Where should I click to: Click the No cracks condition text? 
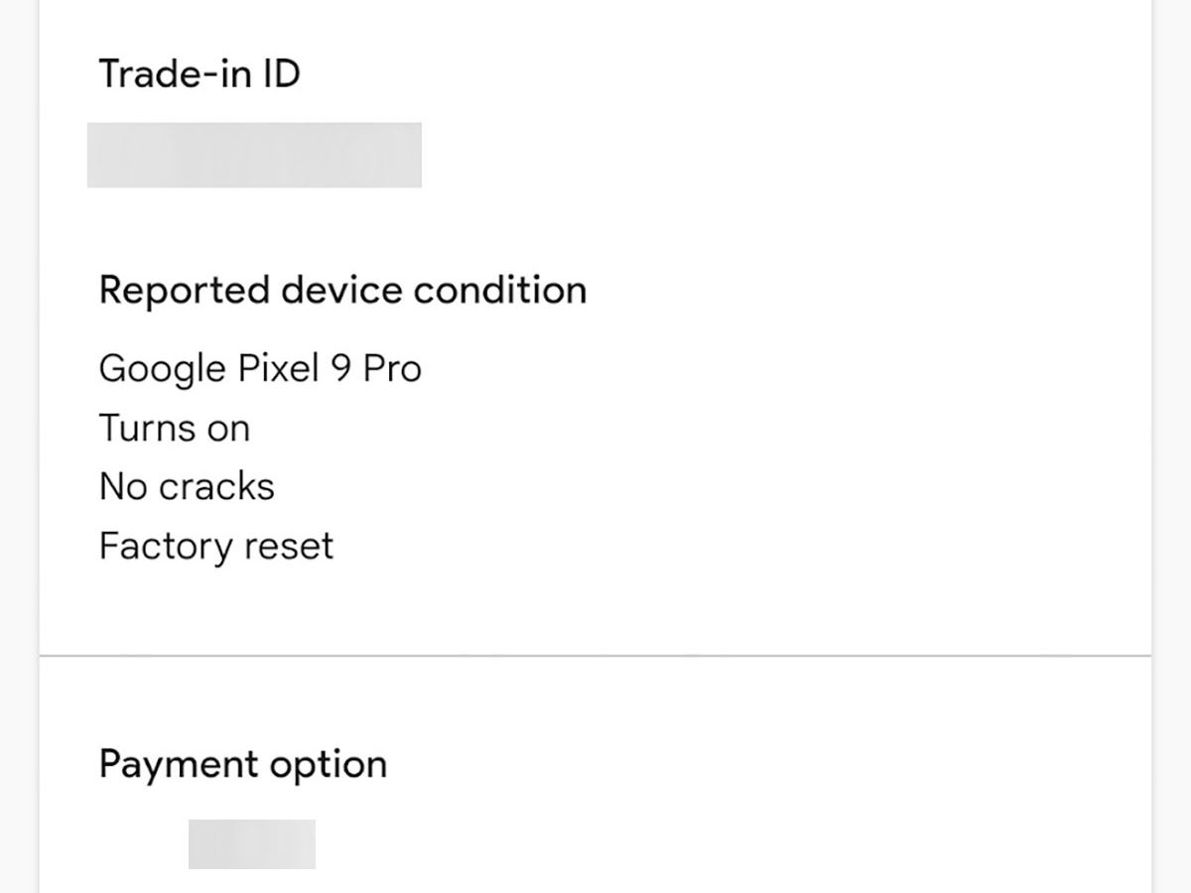[187, 487]
